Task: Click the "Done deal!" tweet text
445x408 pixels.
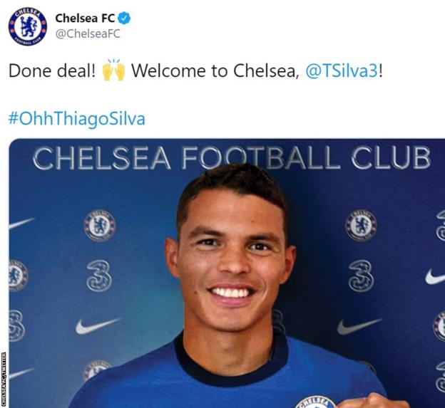Action: [x=52, y=70]
